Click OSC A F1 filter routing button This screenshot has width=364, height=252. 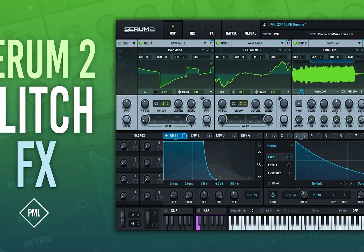point(211,43)
